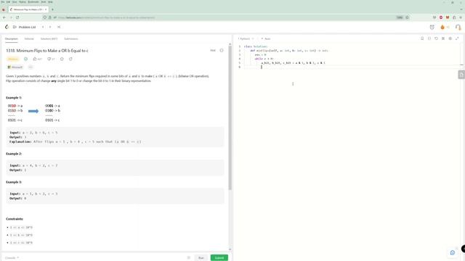Open the timer alarm clock icon

(432, 28)
